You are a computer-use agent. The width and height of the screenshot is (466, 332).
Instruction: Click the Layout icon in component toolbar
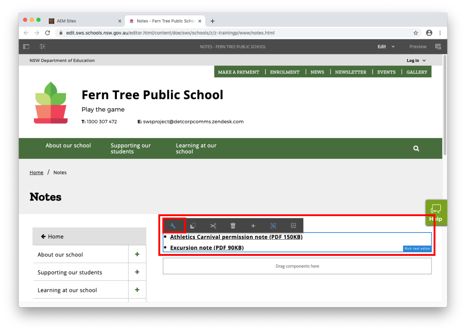coord(293,226)
